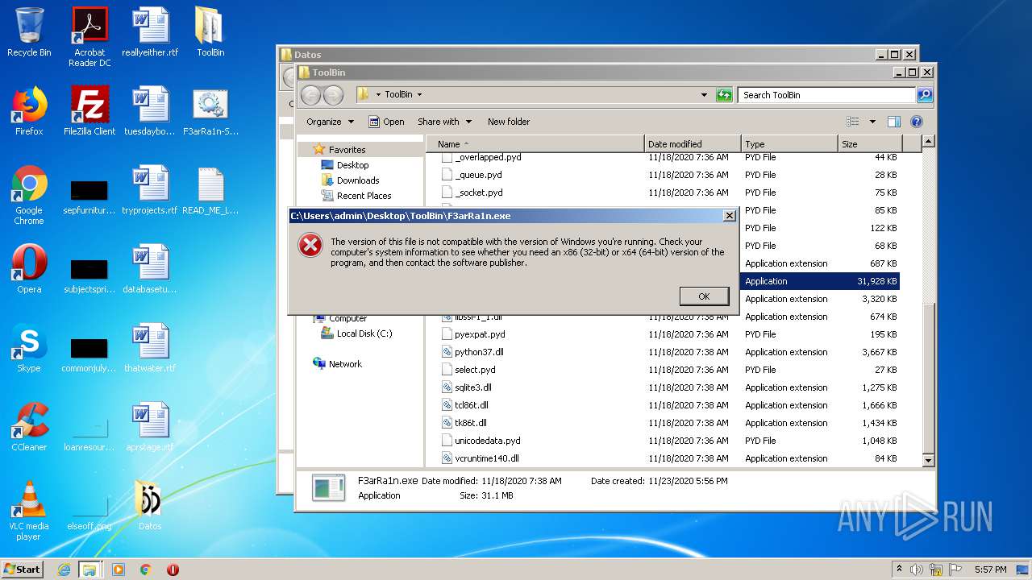The height and width of the screenshot is (580, 1032).
Task: Expand the ToolBin breadcrumb arrow
Action: pyautogui.click(x=419, y=95)
